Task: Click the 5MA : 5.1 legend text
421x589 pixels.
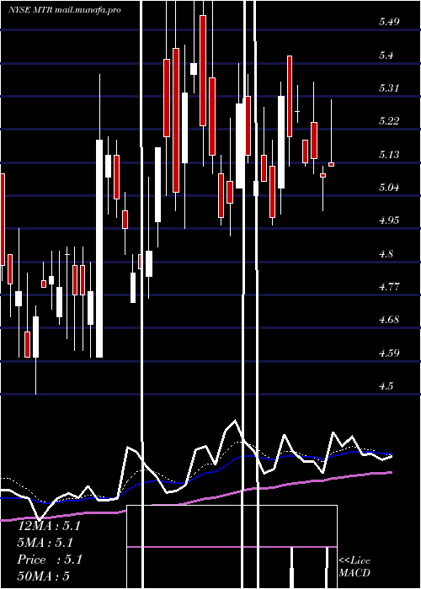Action: pos(45,543)
